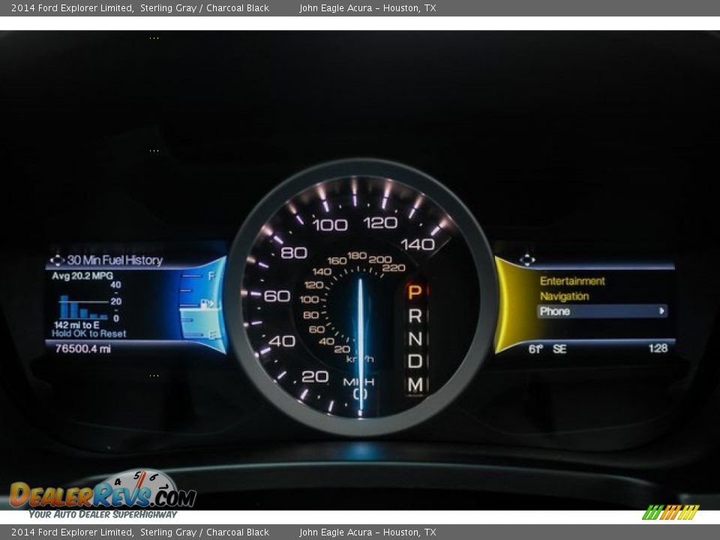Click the D drive gear letter

(x=414, y=361)
